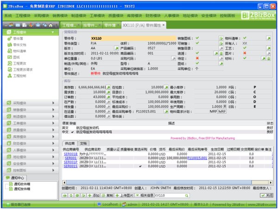278x209 pixels.
Task: Open the 相关信息 dropdown button
Action: [x=144, y=196]
